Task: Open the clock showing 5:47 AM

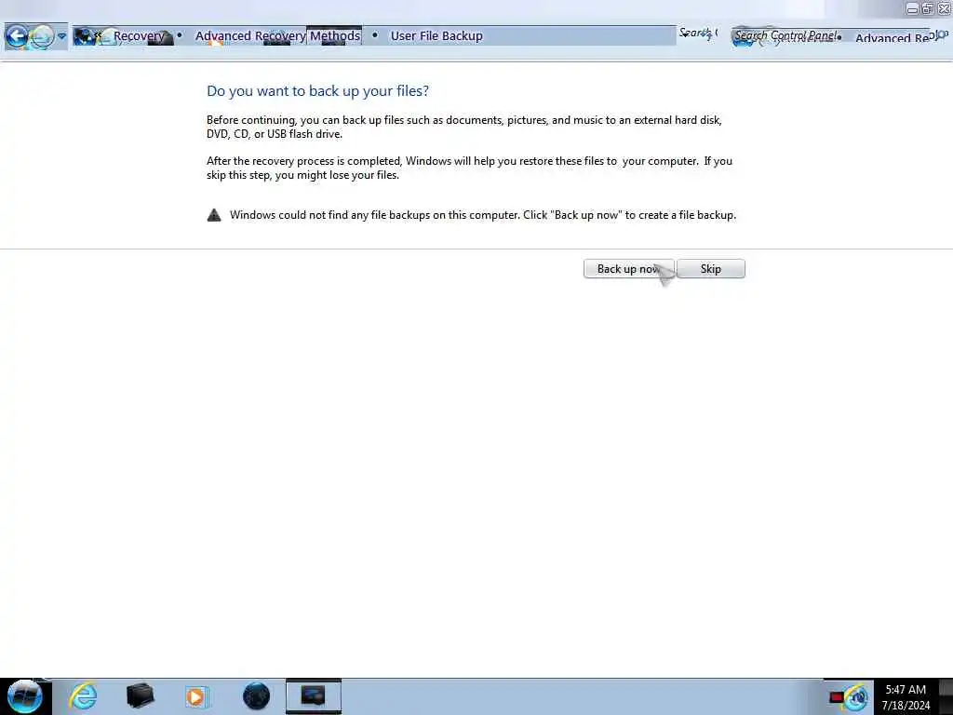Action: (906, 697)
